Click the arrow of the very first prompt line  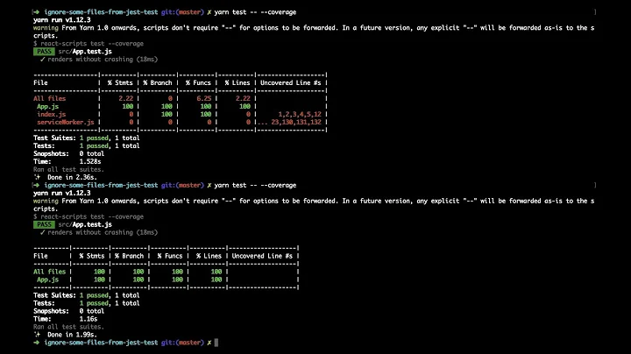(36, 12)
